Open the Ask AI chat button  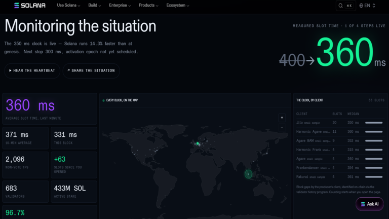[x=370, y=204]
